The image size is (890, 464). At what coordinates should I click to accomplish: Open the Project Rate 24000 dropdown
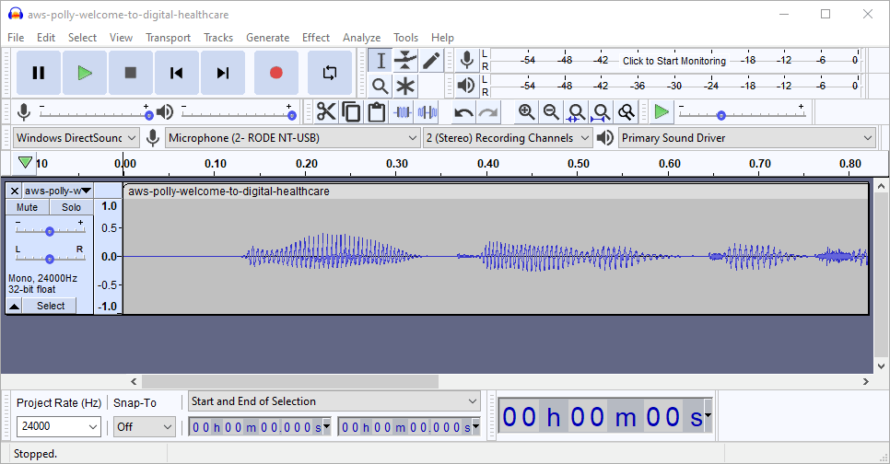click(x=59, y=426)
